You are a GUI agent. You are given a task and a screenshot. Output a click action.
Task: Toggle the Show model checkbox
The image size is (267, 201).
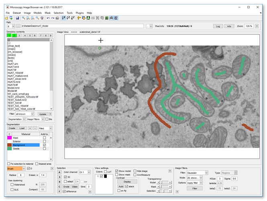(x=117, y=171)
